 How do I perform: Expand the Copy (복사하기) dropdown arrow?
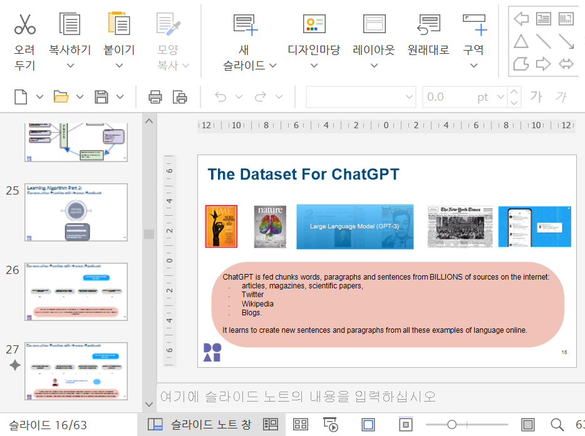[x=70, y=66]
